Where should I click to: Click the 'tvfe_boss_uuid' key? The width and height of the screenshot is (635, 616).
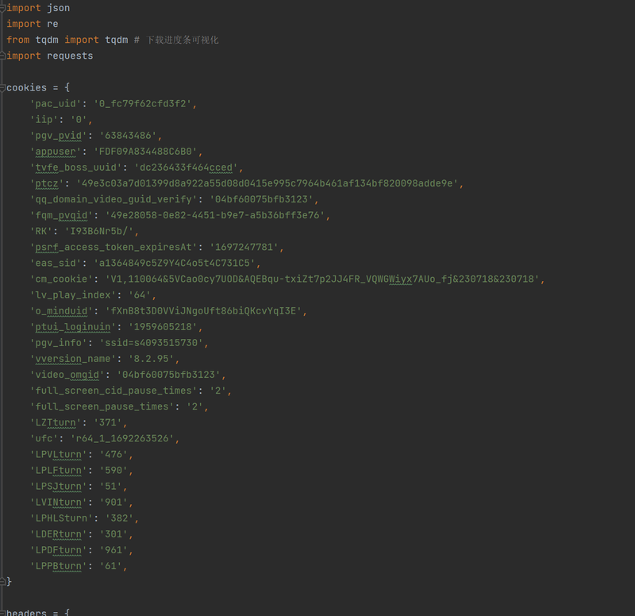pos(75,167)
